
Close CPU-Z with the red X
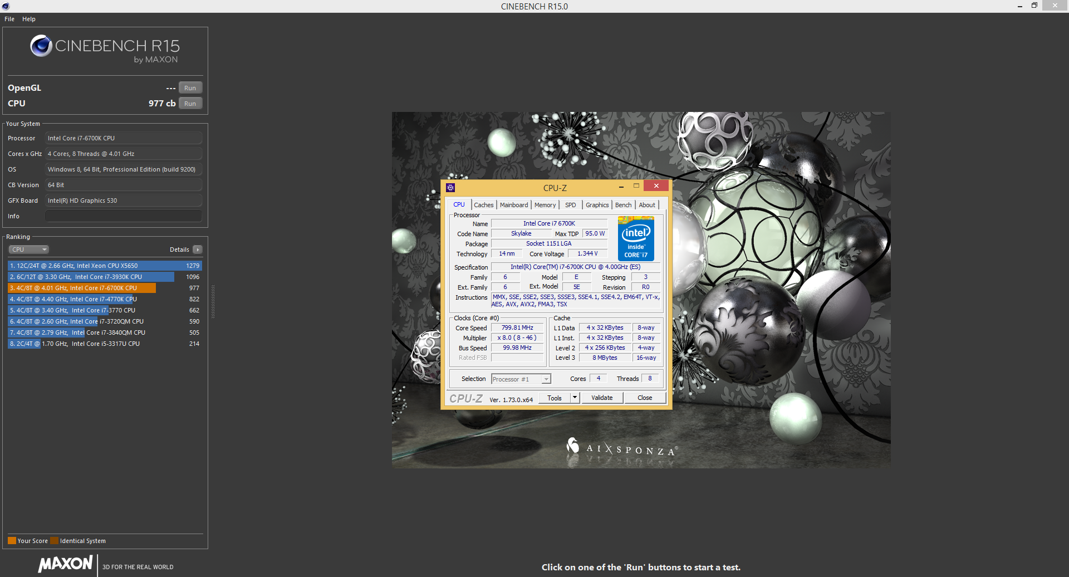(656, 186)
